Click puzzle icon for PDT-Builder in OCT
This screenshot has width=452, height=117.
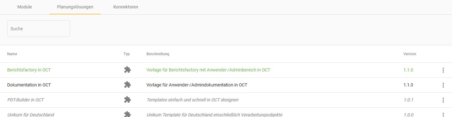(127, 100)
